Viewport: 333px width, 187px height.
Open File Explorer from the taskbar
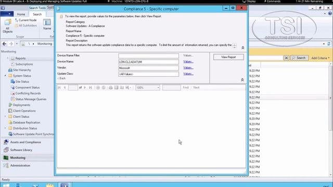click(x=50, y=185)
